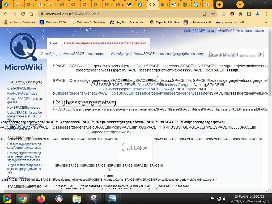Viewport: 272px width, 204px height.
Task: Select the Pjge page tab
Action: (x=53, y=43)
